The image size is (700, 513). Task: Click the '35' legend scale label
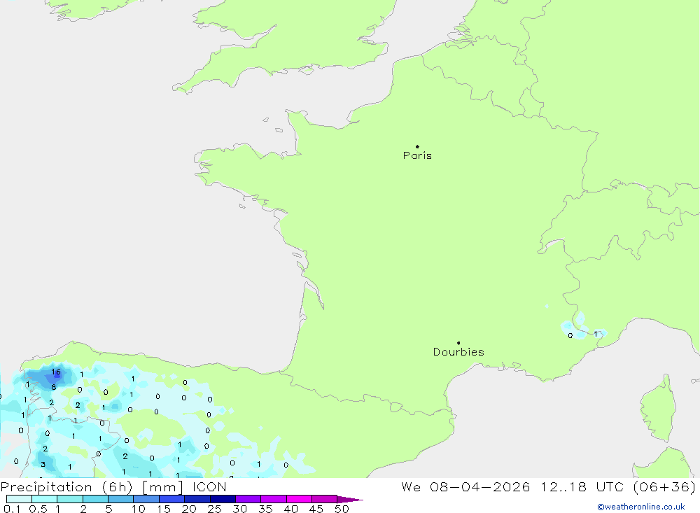265,509
